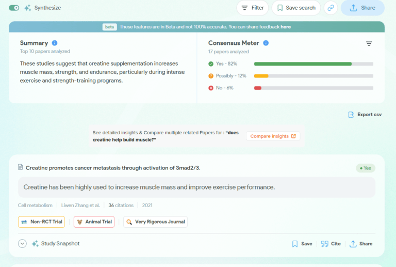Click Export csv icon
The image size is (396, 267).
[351, 115]
